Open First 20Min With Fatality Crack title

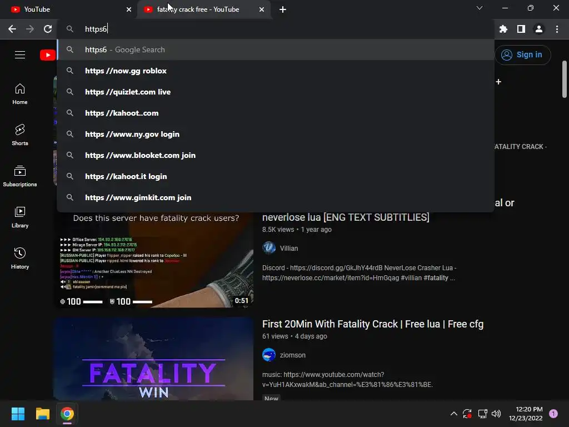[373, 324]
